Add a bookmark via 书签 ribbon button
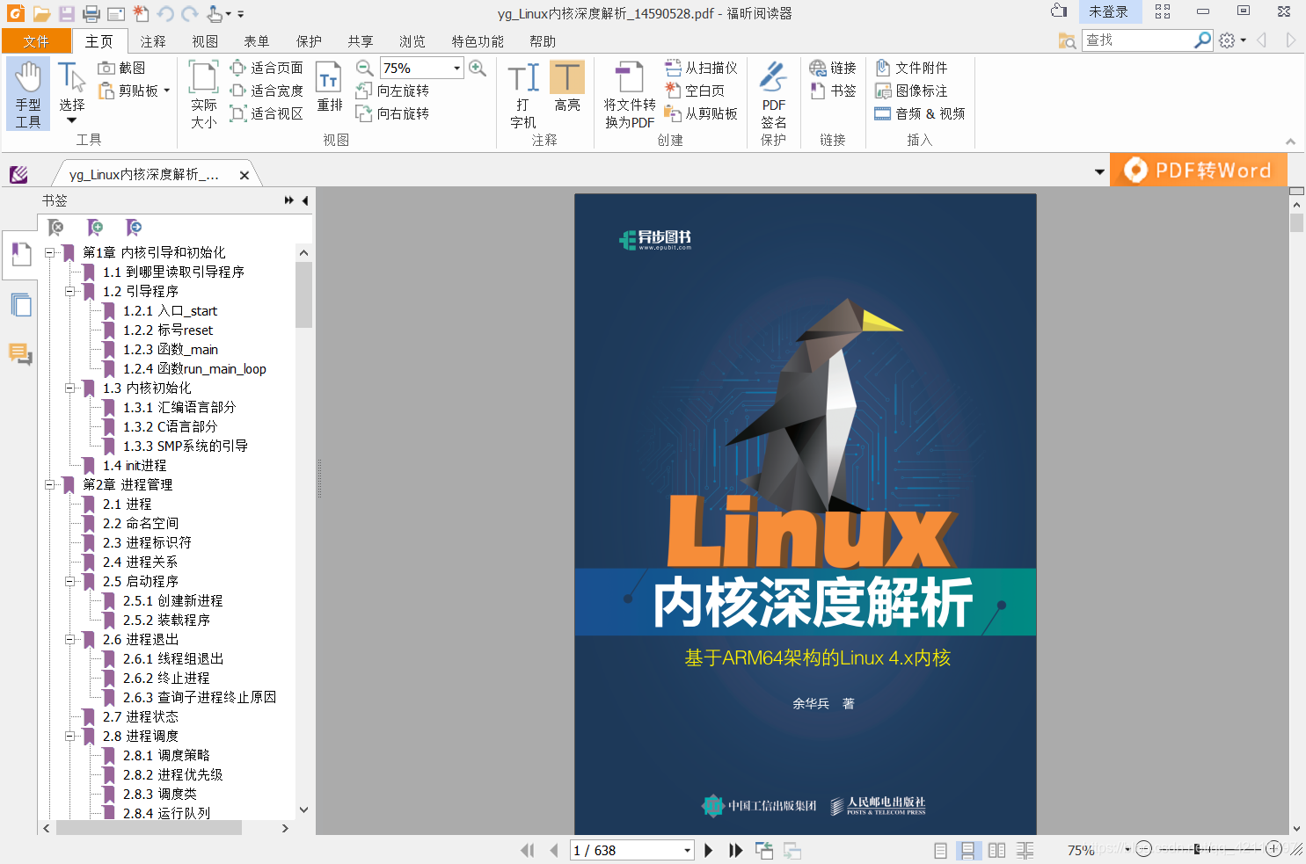This screenshot has height=864, width=1306. 832,91
